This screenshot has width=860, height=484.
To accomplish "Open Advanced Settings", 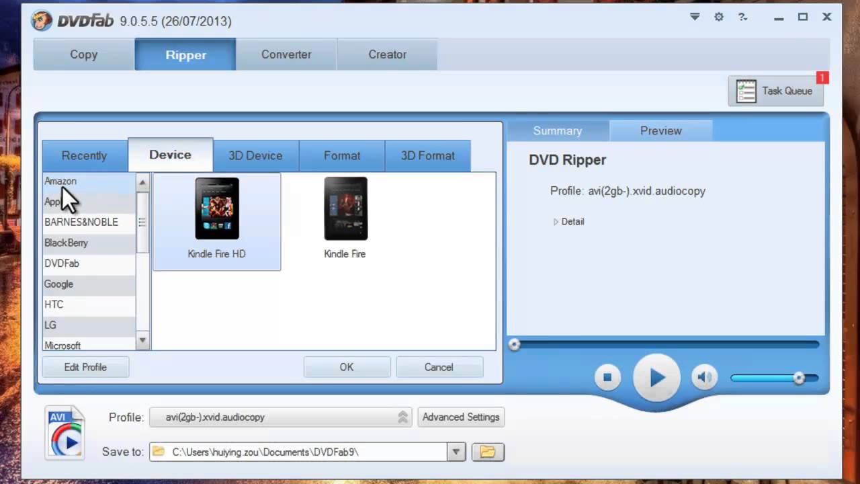I will click(x=461, y=417).
